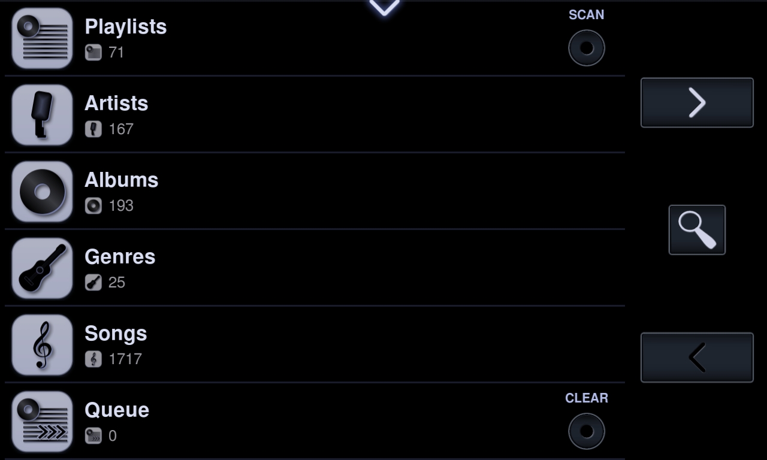Go forward with the right chevron button
Image resolution: width=767 pixels, height=460 pixels.
(697, 102)
